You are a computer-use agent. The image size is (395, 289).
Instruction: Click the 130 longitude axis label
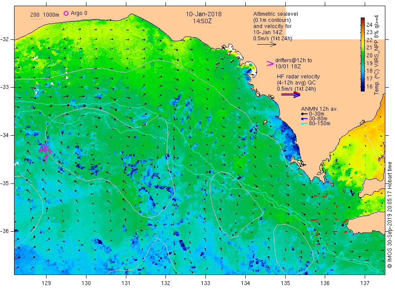pos(86,283)
